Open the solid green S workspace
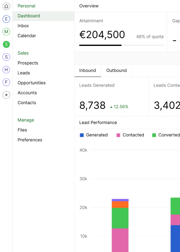This screenshot has width=180, height=252. (x=6, y=44)
